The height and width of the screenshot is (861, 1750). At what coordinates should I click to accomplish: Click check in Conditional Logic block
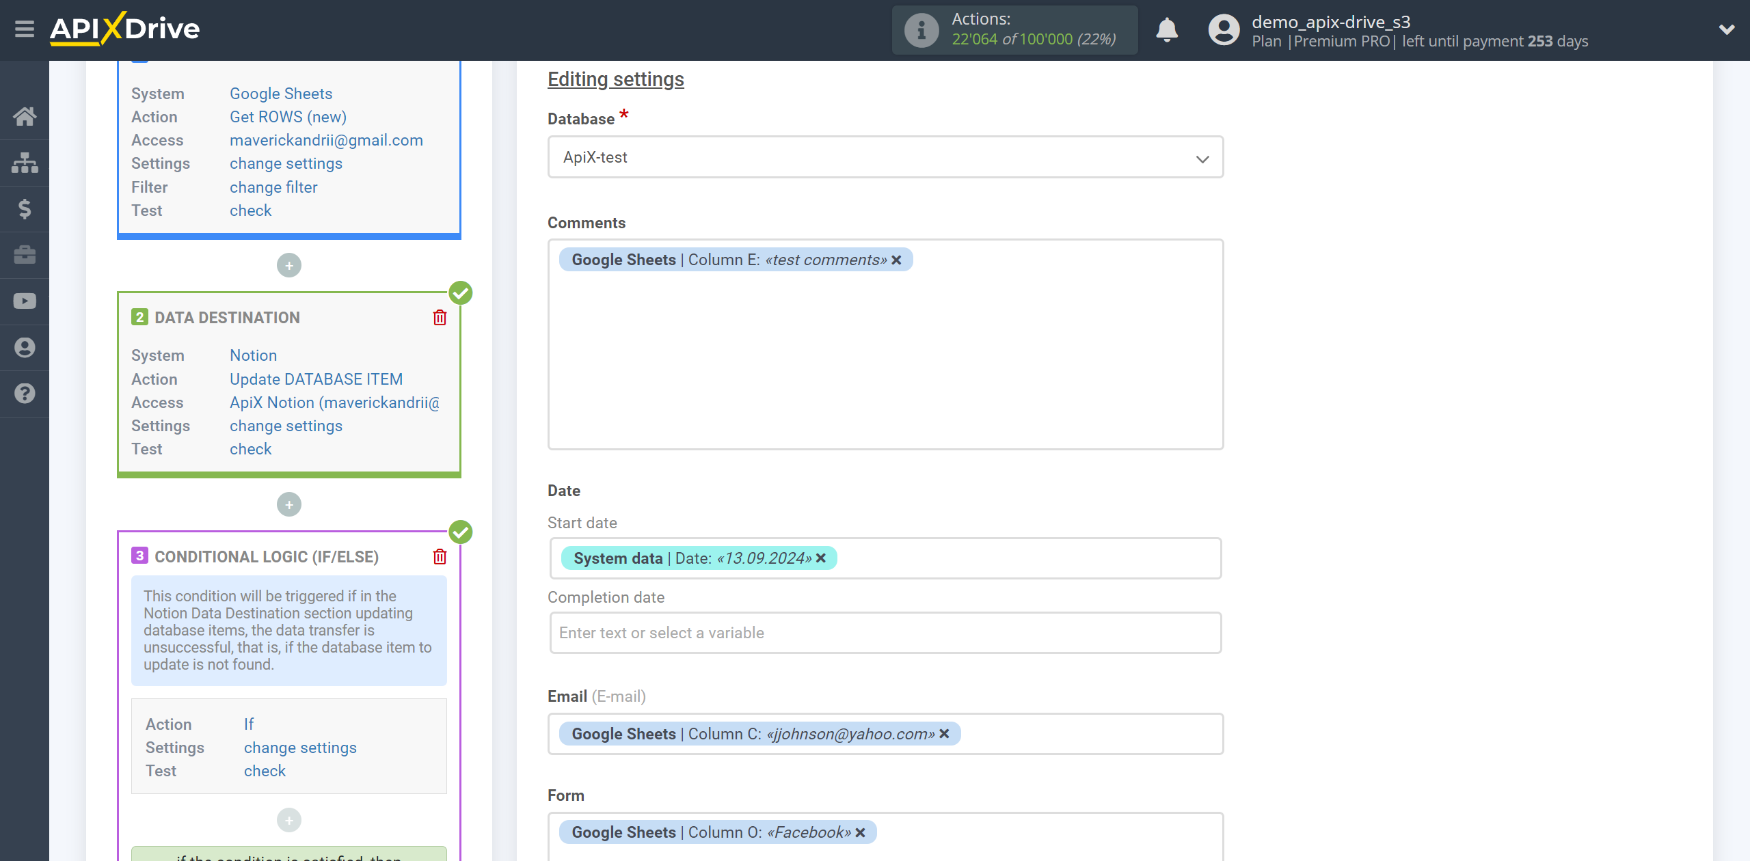265,771
